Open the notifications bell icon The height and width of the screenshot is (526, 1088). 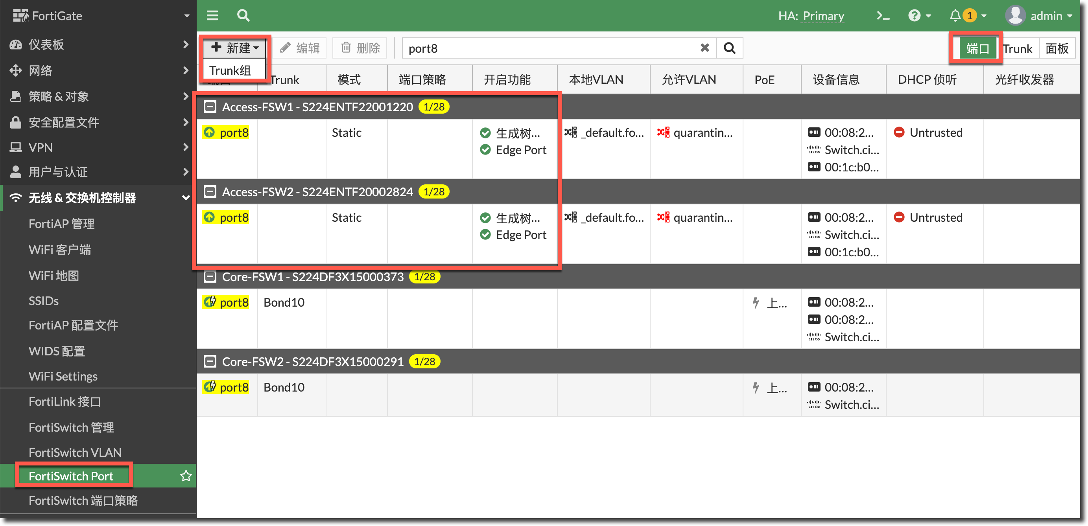point(955,16)
